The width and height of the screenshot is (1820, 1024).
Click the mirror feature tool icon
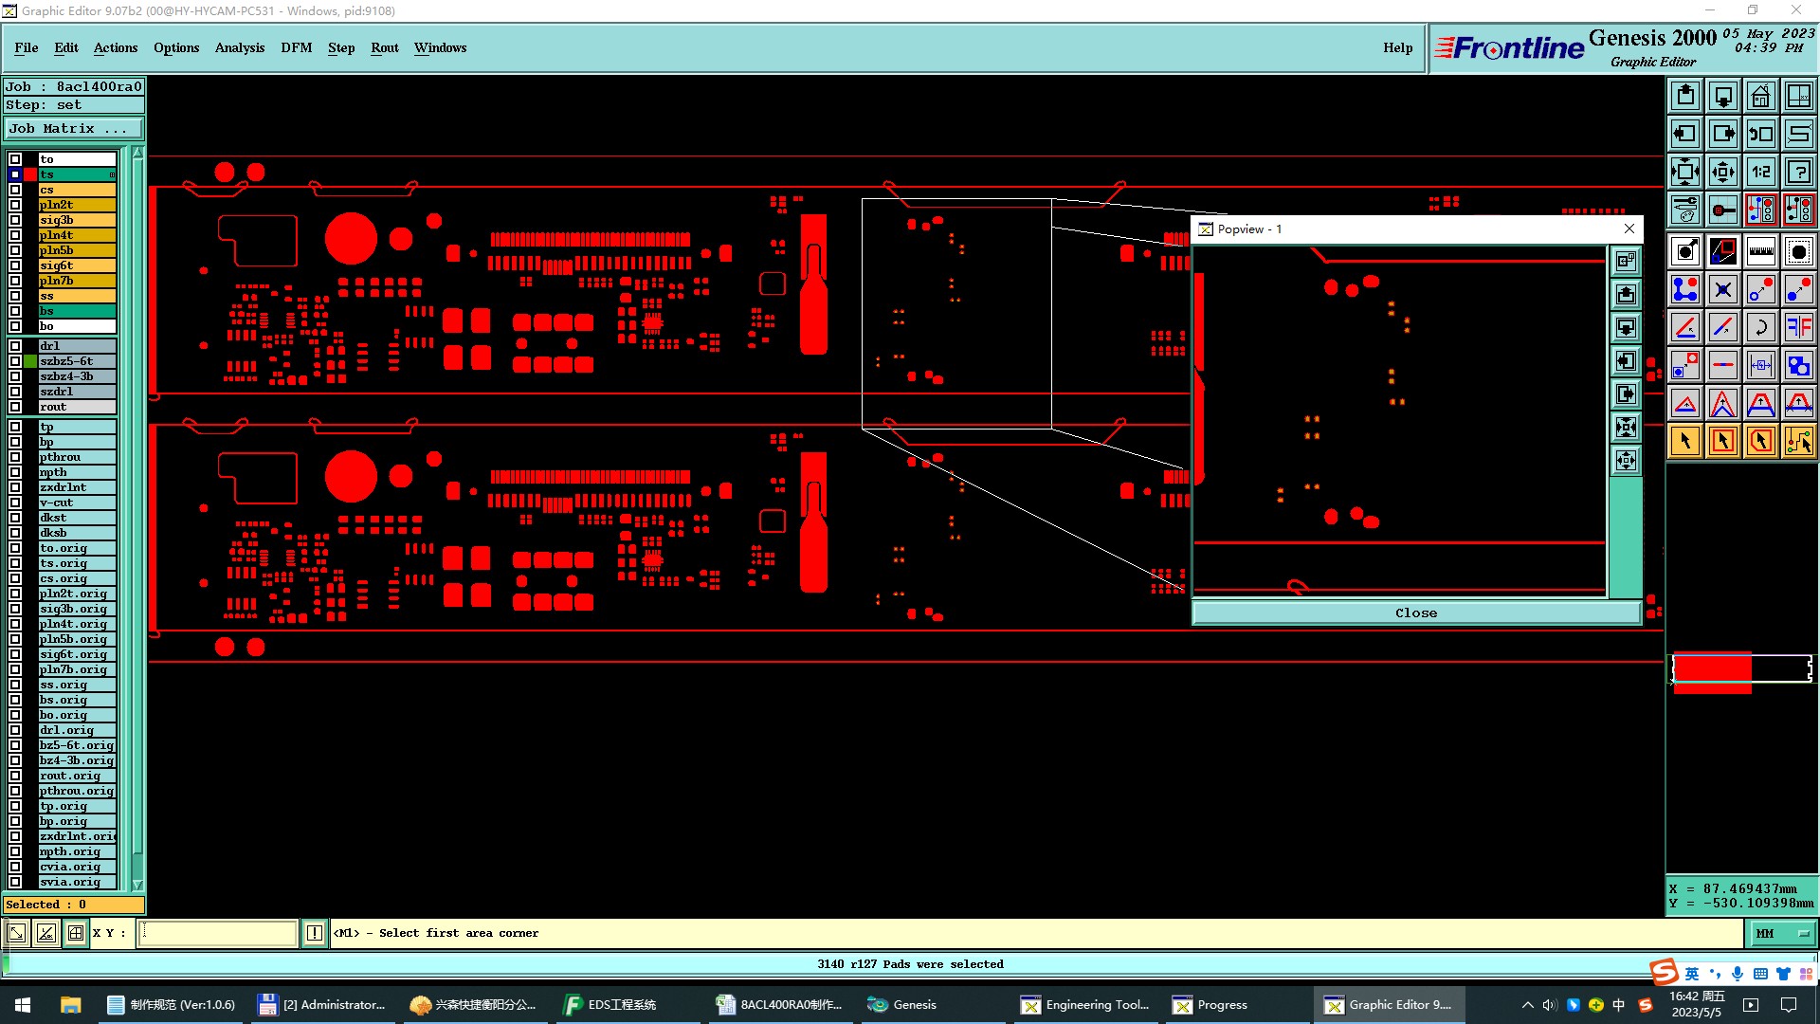point(1798,327)
